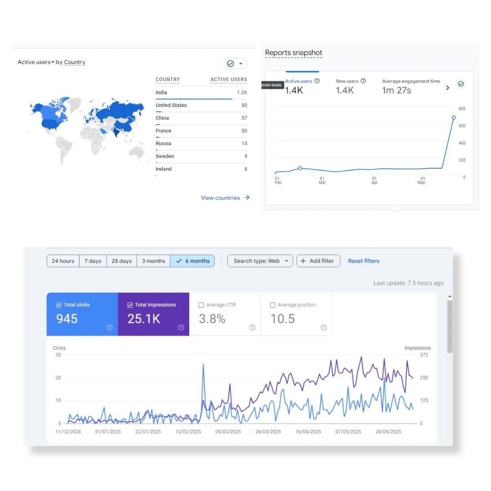Uncheck the Total impressions metric checkbox

pos(130,305)
